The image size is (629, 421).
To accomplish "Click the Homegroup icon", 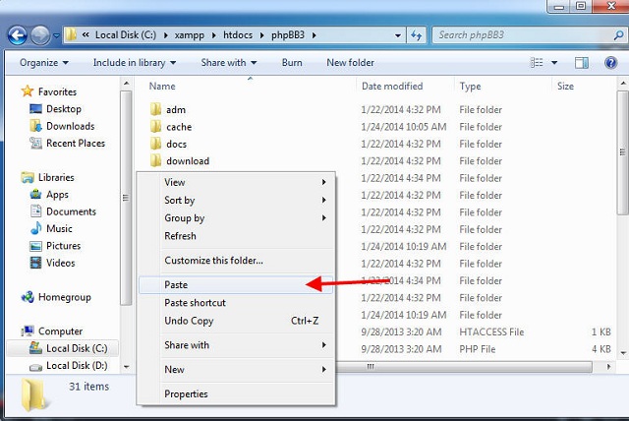I will 28,297.
